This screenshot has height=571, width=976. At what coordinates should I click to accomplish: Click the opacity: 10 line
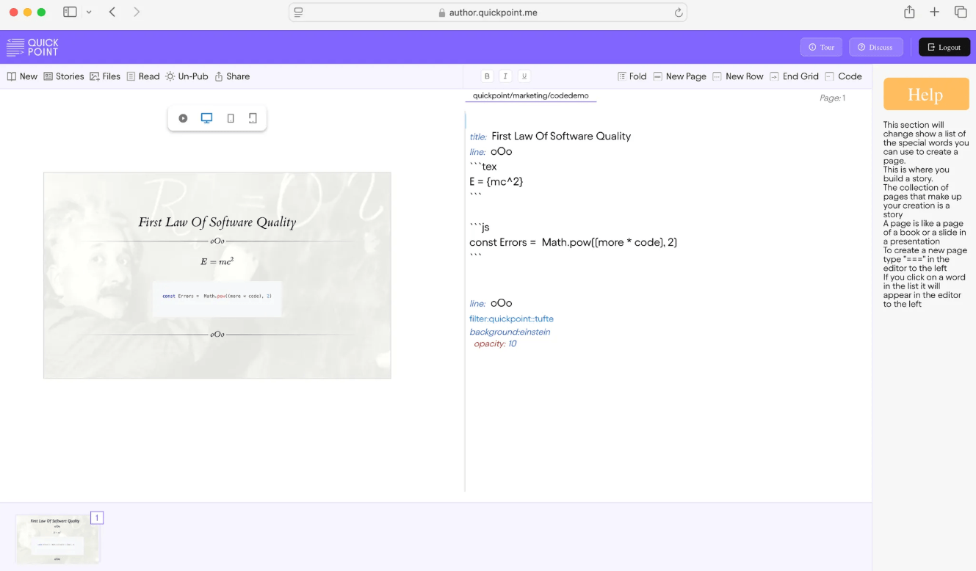coord(495,343)
